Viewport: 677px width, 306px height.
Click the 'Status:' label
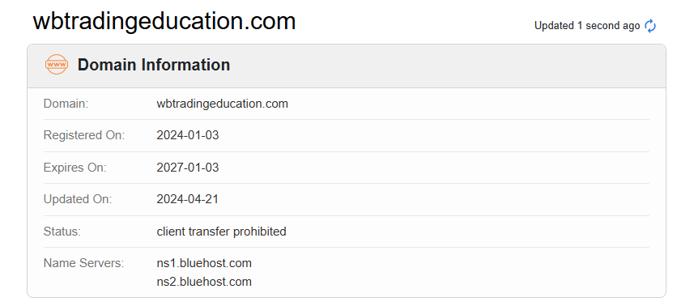click(62, 232)
